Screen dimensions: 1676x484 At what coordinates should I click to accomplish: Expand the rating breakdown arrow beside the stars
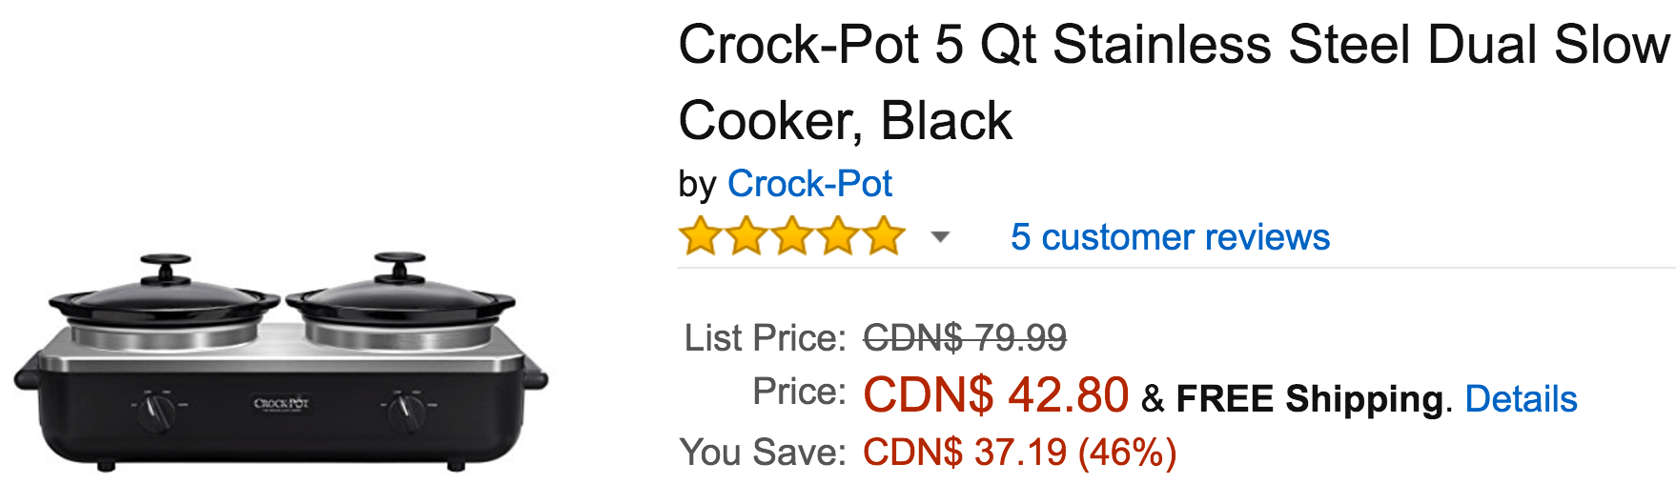pos(940,237)
